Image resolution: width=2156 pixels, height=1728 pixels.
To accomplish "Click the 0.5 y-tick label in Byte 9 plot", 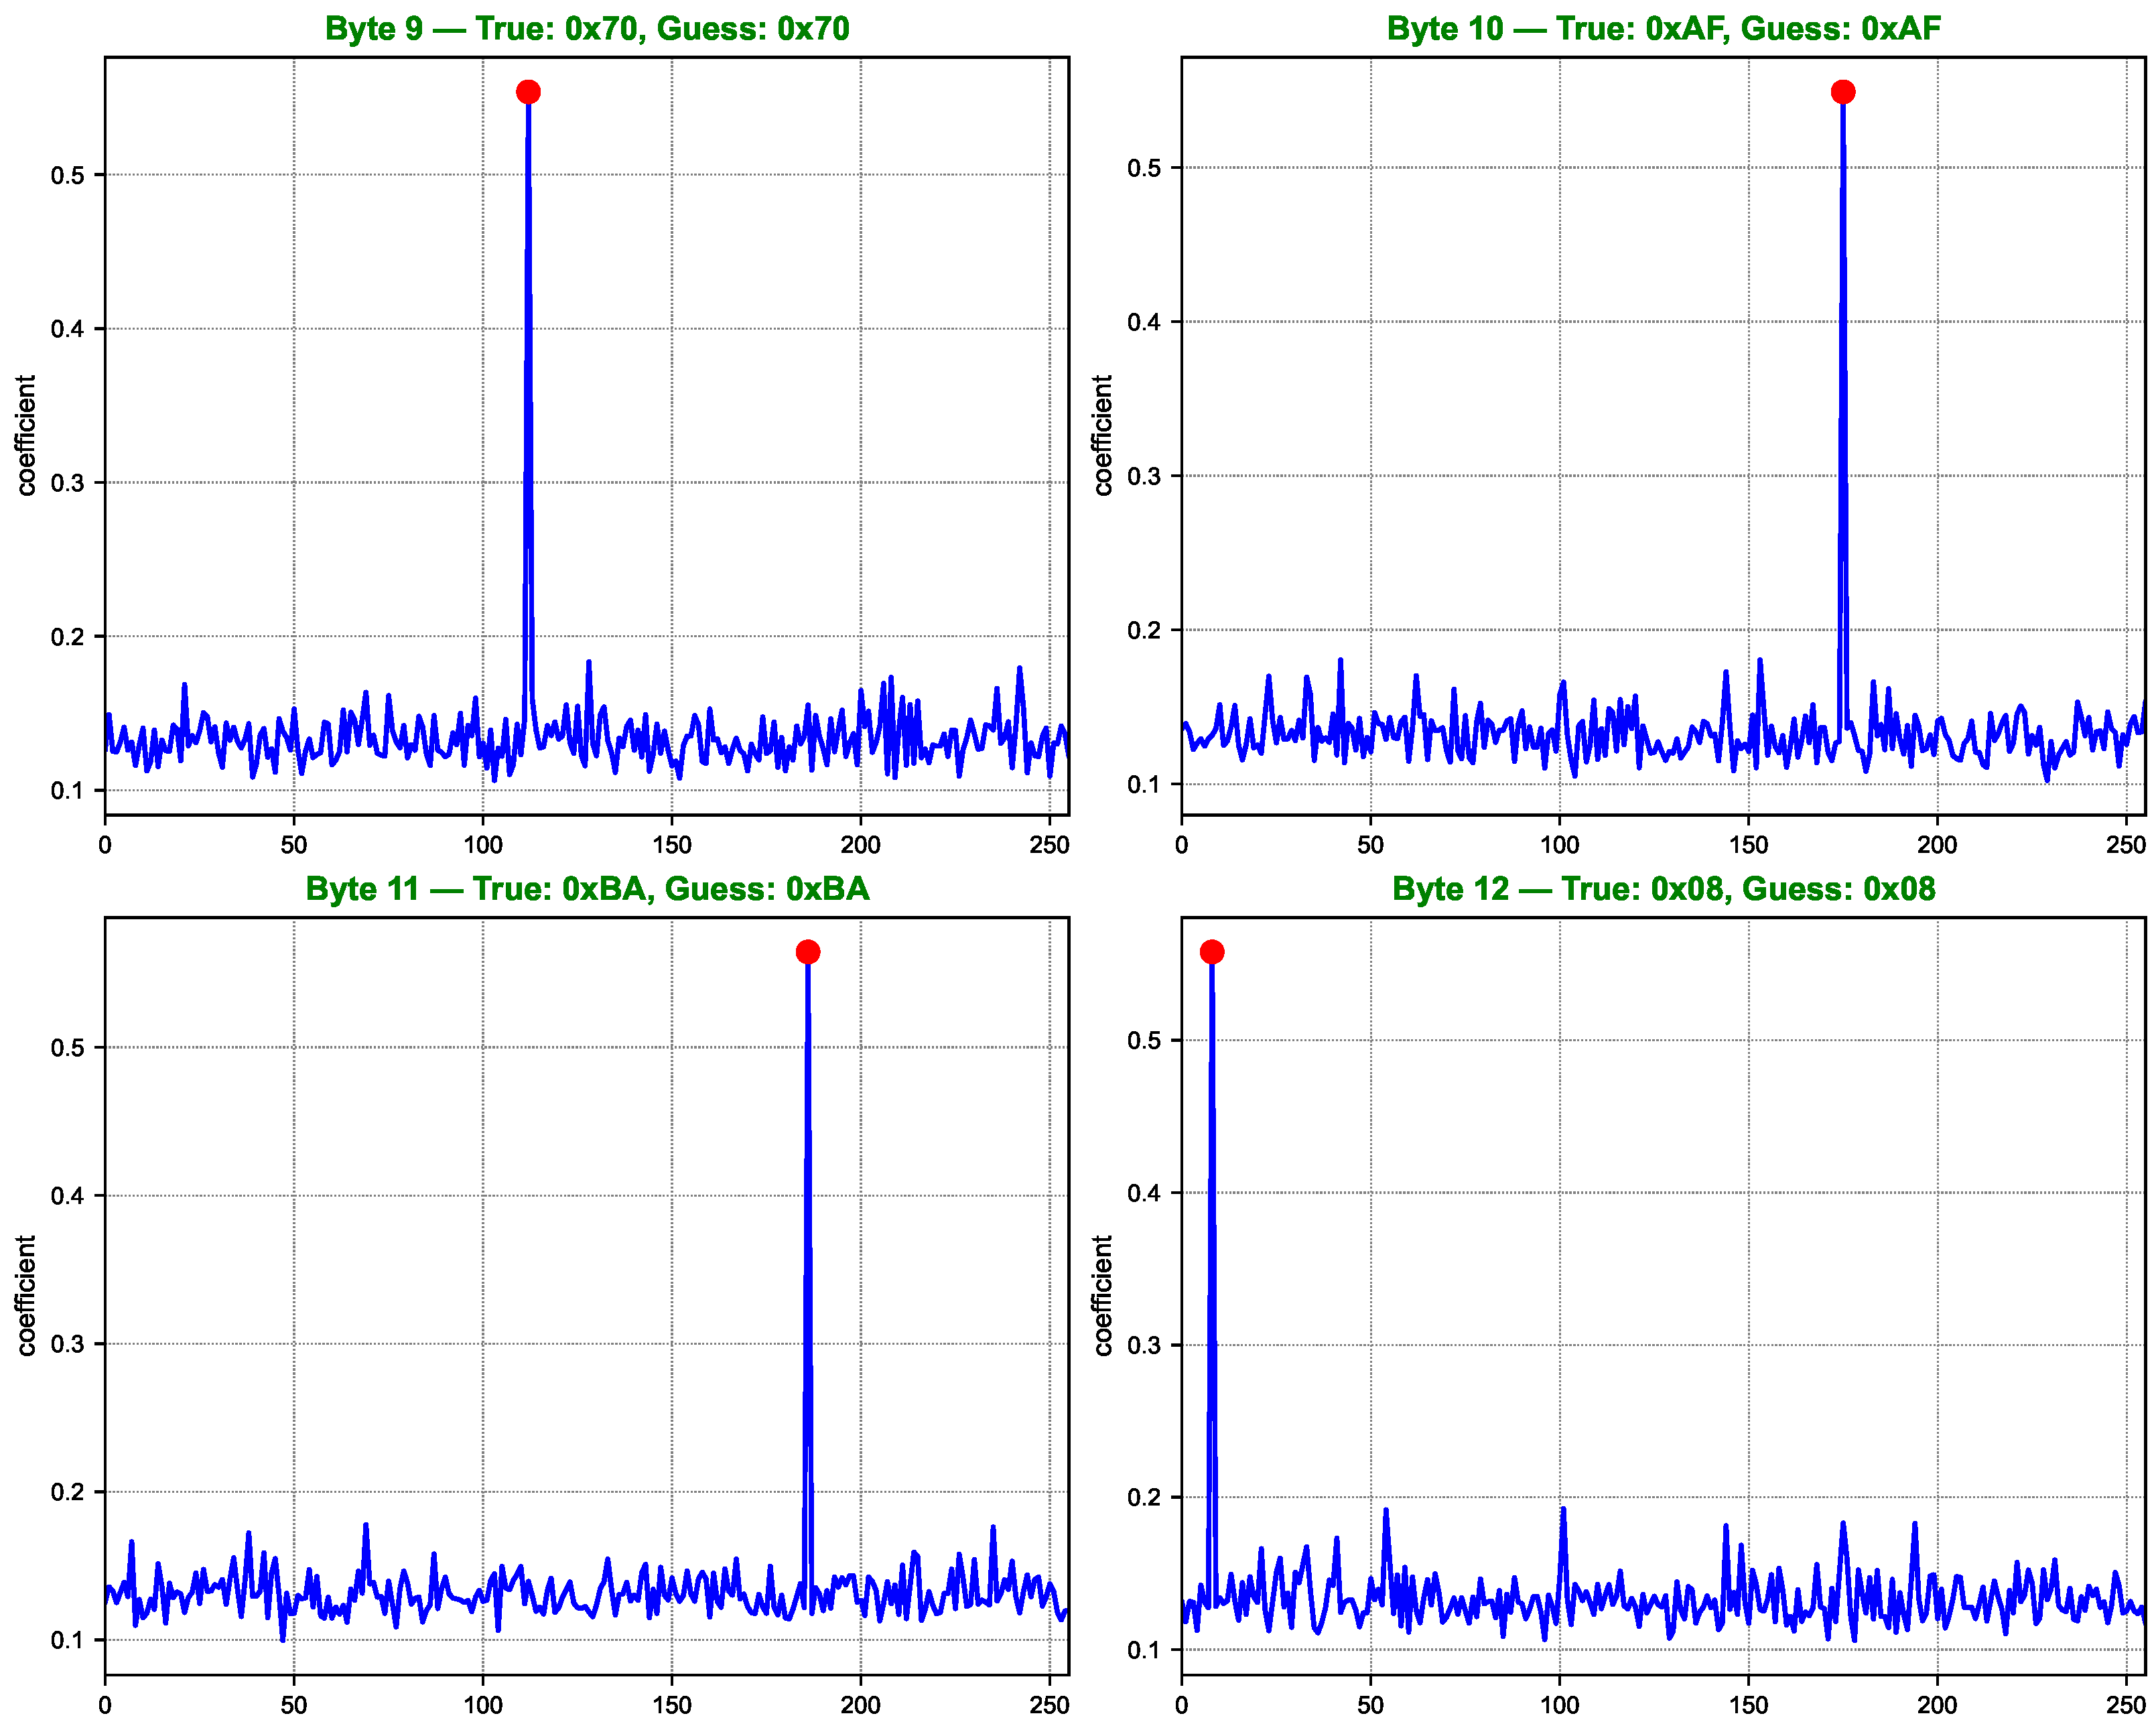I will coord(67,176).
